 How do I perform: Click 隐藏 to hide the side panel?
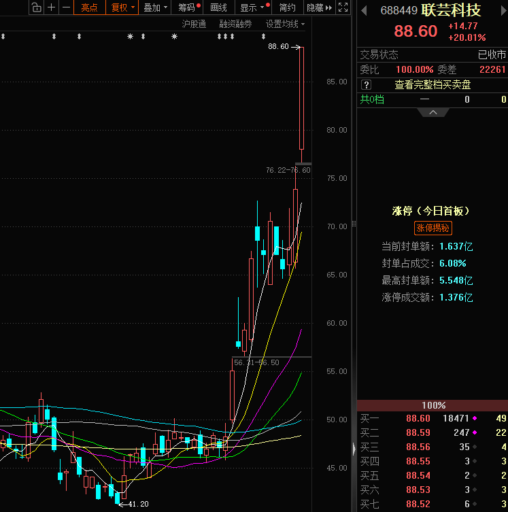tap(320, 7)
